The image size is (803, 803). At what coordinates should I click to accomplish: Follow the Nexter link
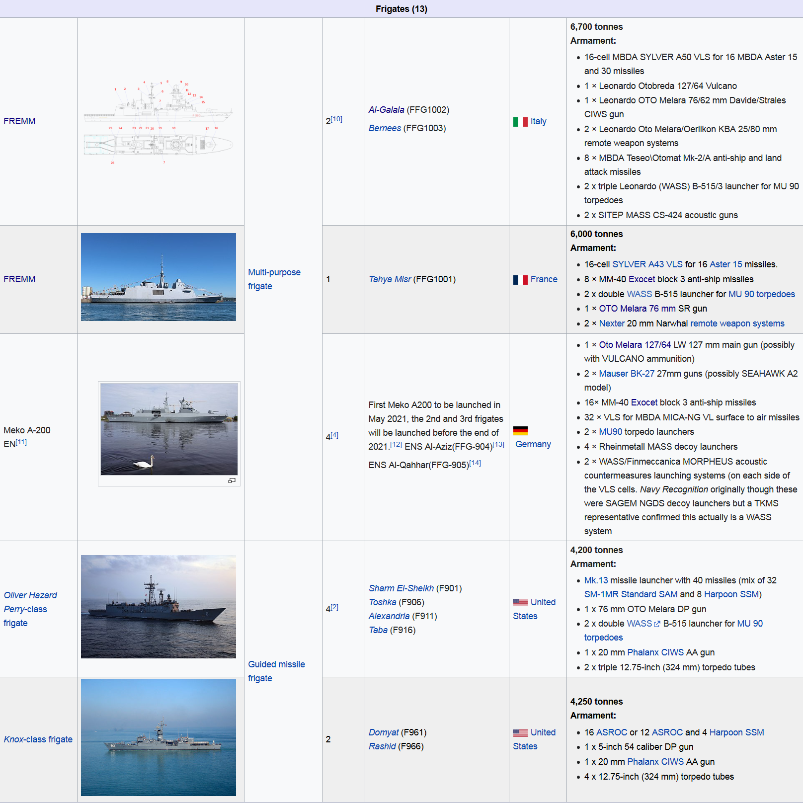(x=612, y=323)
